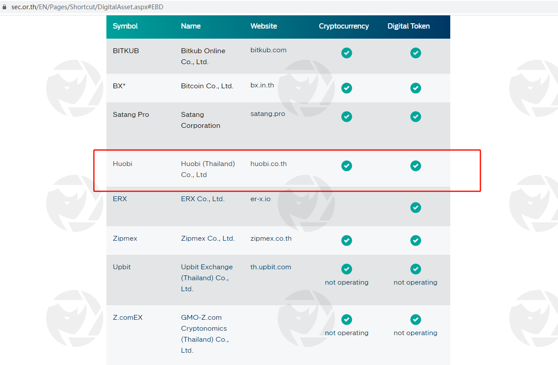Select the Symbol column header
Image resolution: width=558 pixels, height=365 pixels.
pyautogui.click(x=125, y=26)
